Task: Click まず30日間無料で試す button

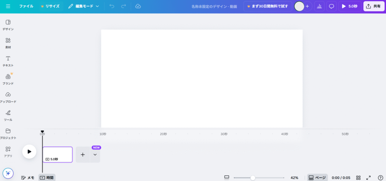Action: click(268, 6)
